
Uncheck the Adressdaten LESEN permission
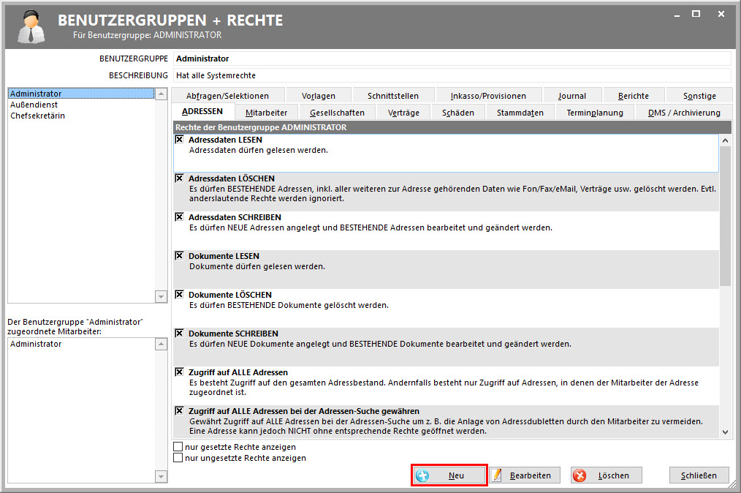tap(179, 140)
